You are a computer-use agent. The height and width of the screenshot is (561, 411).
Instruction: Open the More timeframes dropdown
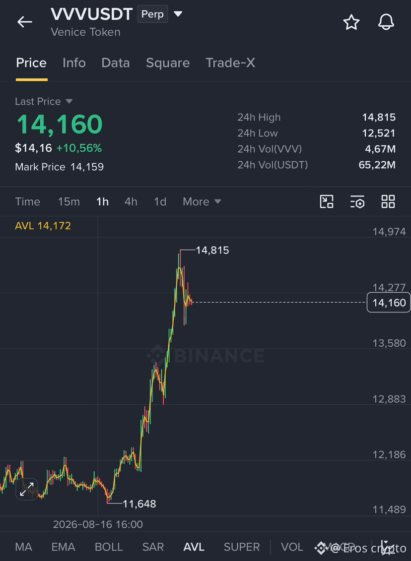click(202, 202)
